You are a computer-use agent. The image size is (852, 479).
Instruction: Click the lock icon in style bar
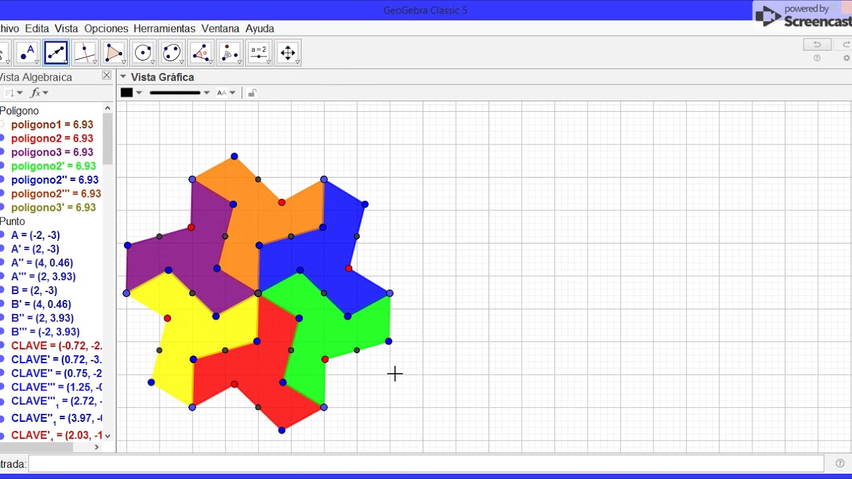click(x=252, y=92)
